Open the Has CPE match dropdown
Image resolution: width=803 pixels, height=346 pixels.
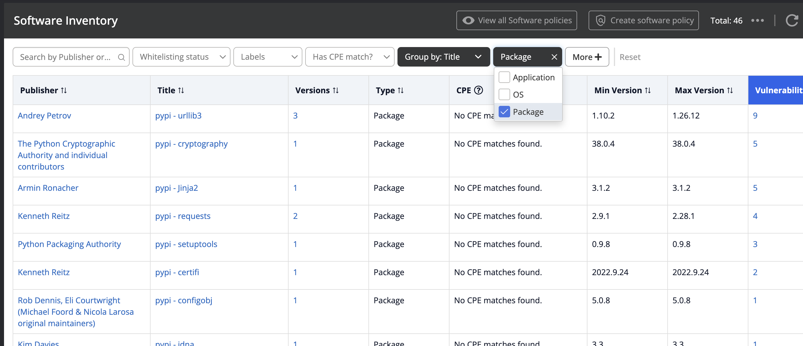coord(349,57)
